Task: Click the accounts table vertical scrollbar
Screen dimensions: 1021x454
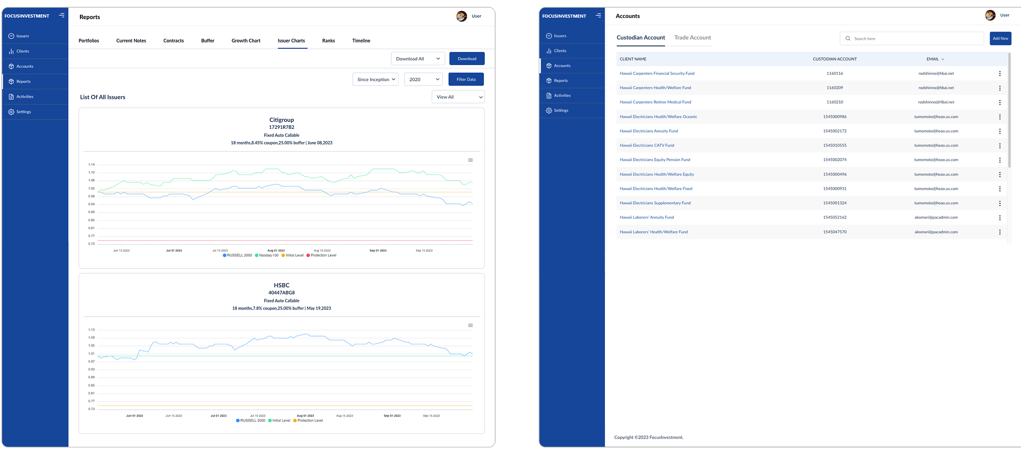Action: coord(1009,111)
